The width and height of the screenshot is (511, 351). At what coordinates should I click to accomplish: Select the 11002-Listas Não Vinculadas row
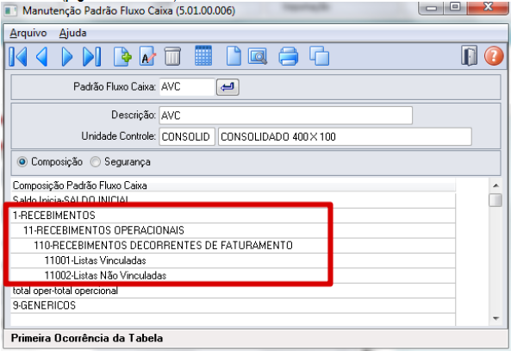coord(233,276)
